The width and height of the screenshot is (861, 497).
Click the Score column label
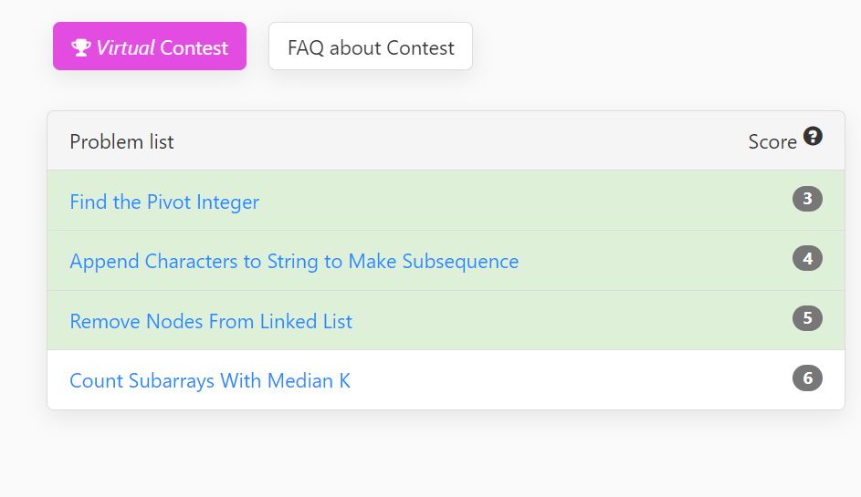point(772,141)
